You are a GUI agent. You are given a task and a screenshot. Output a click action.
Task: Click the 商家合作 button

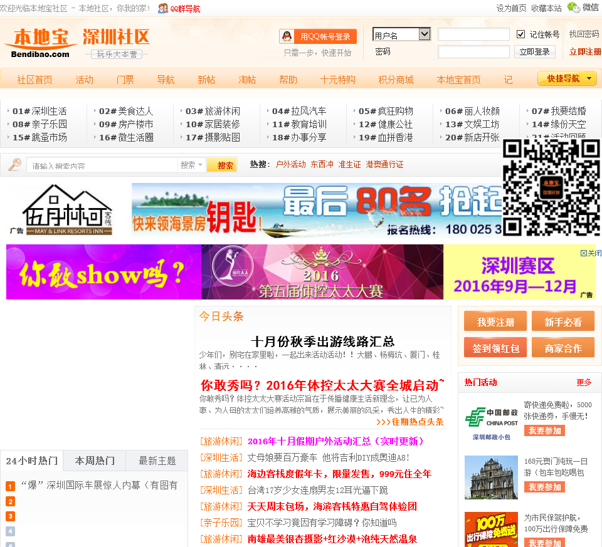(x=563, y=348)
